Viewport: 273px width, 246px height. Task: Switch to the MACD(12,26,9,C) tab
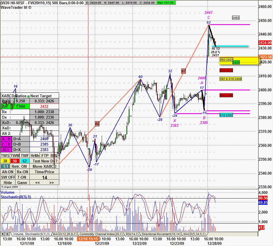[x=64, y=234]
